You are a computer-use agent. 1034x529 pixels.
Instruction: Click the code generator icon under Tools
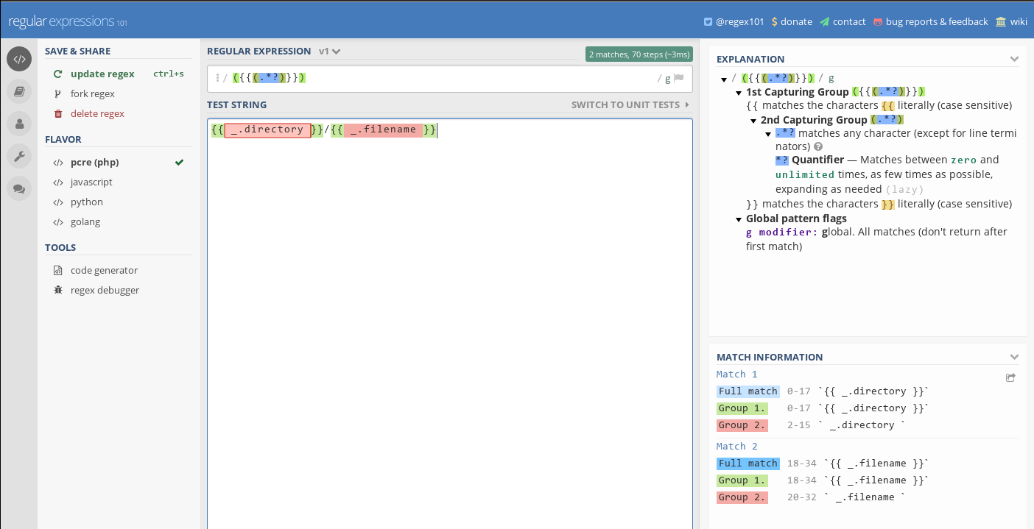coord(57,270)
